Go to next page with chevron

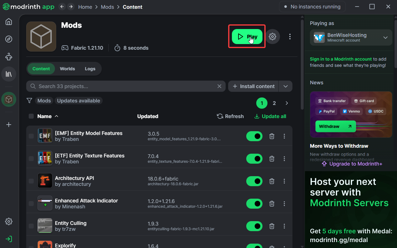pos(287,103)
